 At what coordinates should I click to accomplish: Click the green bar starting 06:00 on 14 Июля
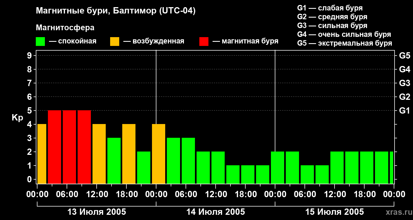[188, 161]
